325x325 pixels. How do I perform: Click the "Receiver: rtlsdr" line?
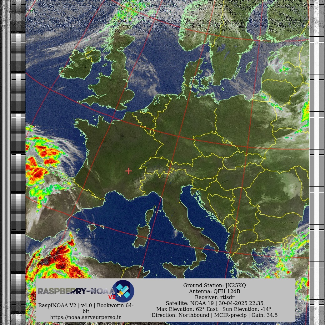[214, 297]
